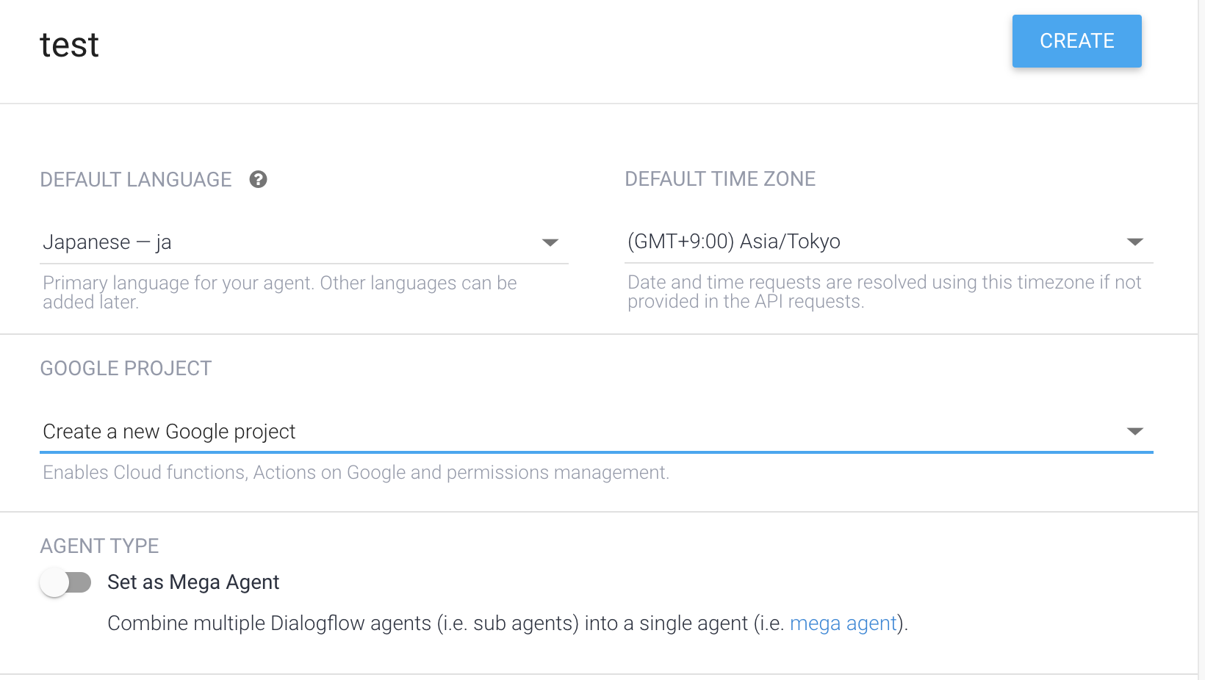Open the mega agent link
The image size is (1205, 680).
tap(843, 623)
